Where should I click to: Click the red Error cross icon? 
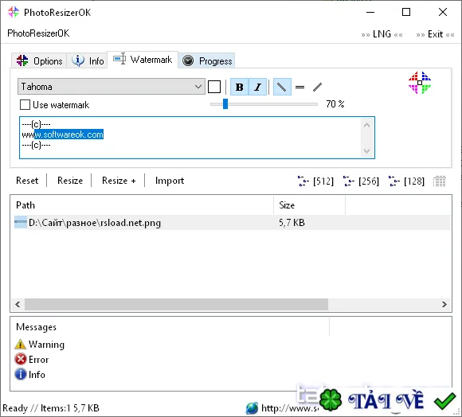pyautogui.click(x=21, y=360)
